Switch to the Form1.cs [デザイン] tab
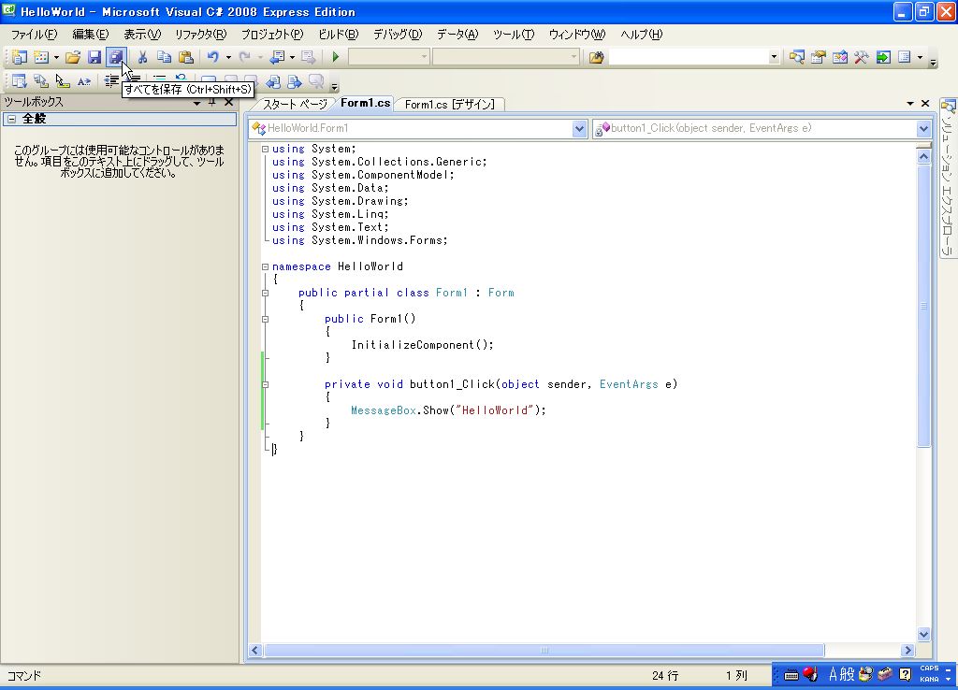This screenshot has height=690, width=958. pos(448,104)
